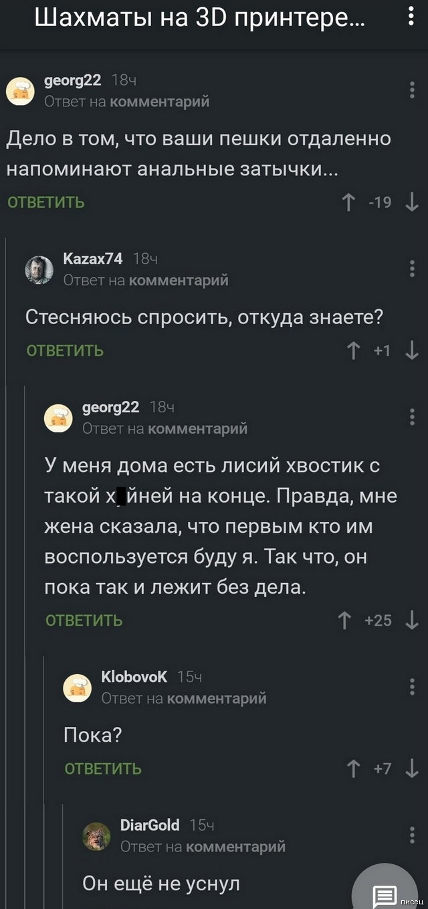428x909 pixels.
Task: Reply to georg22's first comment via ОТВЕТИТЬ
Action: (x=46, y=202)
